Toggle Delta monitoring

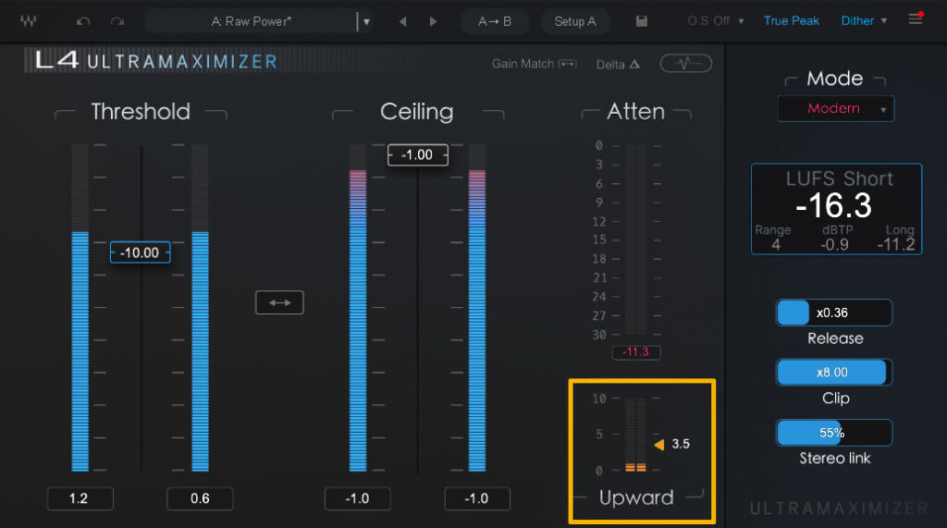(x=618, y=64)
